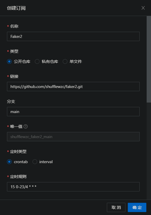The image size is (151, 215).
Task: Click the interval label text
Action: coord(46,162)
